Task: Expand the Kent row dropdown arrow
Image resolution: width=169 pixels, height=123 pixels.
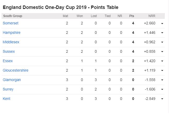Action: tap(162, 99)
